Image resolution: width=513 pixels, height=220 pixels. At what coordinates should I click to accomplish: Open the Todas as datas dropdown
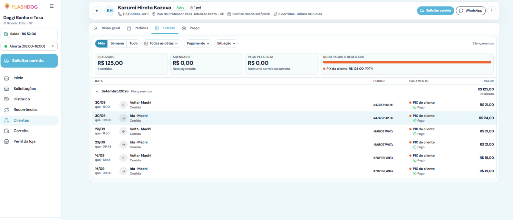click(162, 43)
